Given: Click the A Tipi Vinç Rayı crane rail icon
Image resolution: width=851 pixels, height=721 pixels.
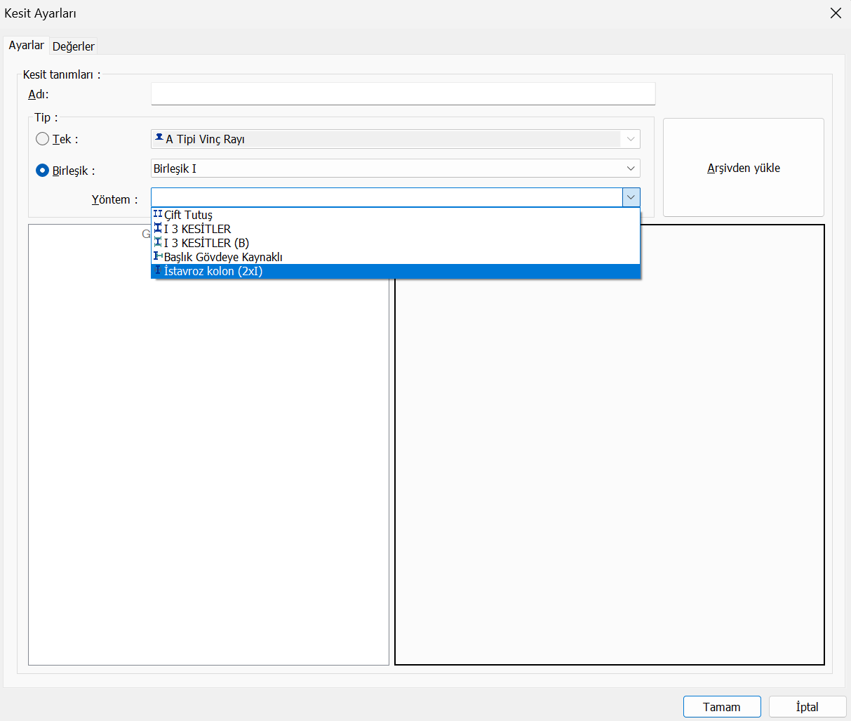Looking at the screenshot, I should [x=159, y=138].
